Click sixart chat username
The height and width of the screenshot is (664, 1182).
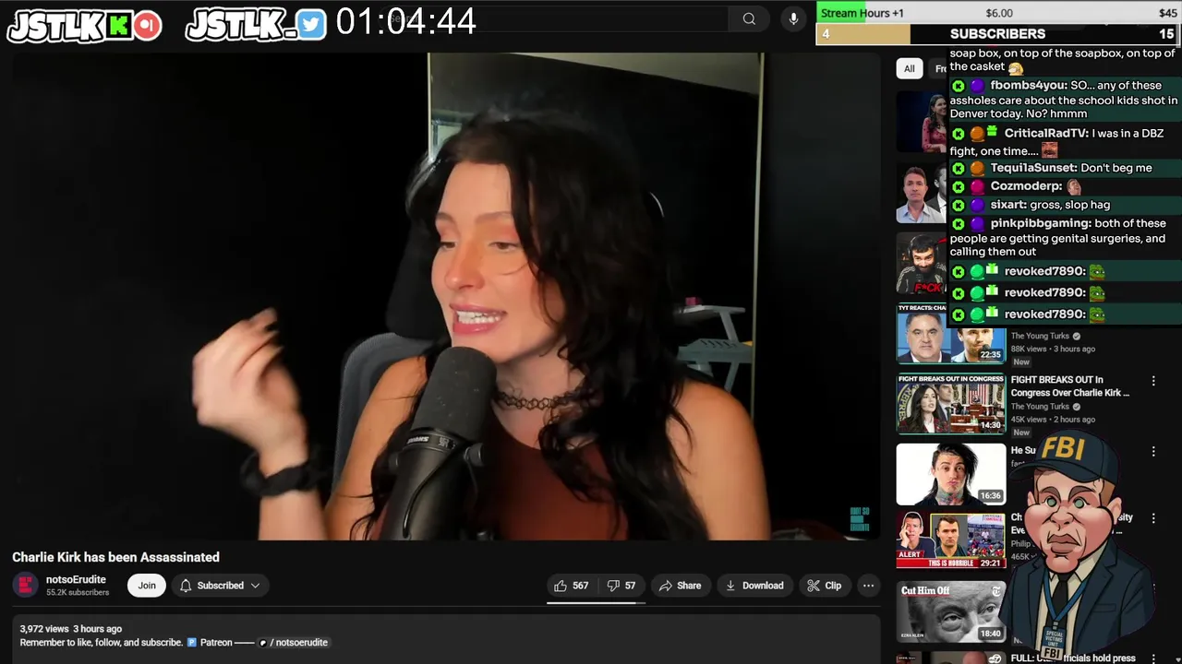click(1008, 205)
